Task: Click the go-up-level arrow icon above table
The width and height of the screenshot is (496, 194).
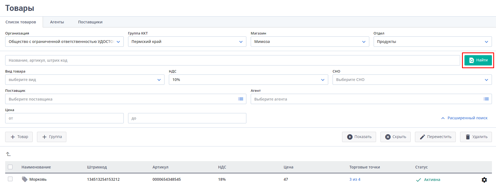Action: (8, 154)
